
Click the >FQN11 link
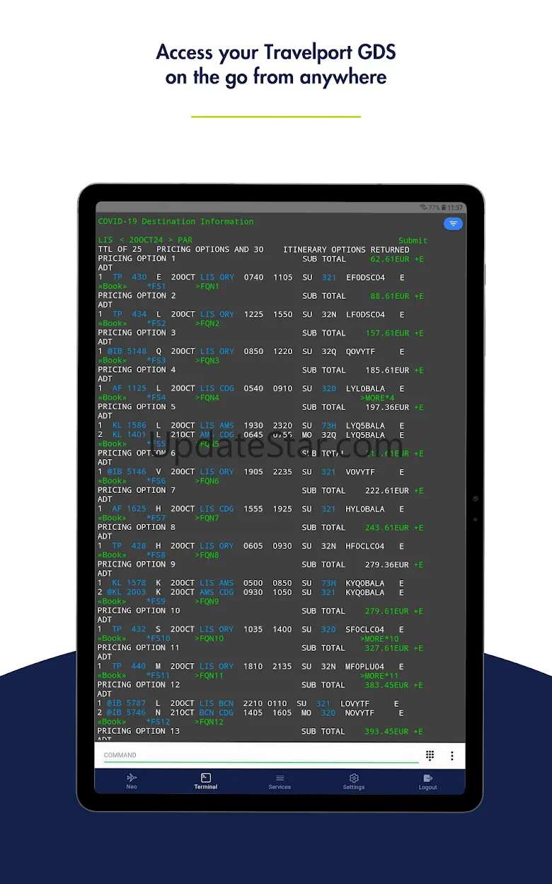click(x=209, y=676)
